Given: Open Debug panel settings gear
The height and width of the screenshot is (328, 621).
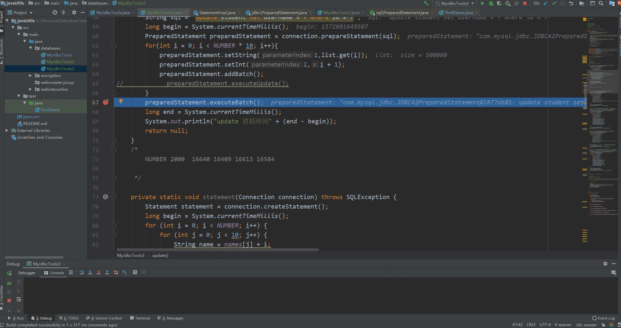Looking at the screenshot, I should click(605, 264).
